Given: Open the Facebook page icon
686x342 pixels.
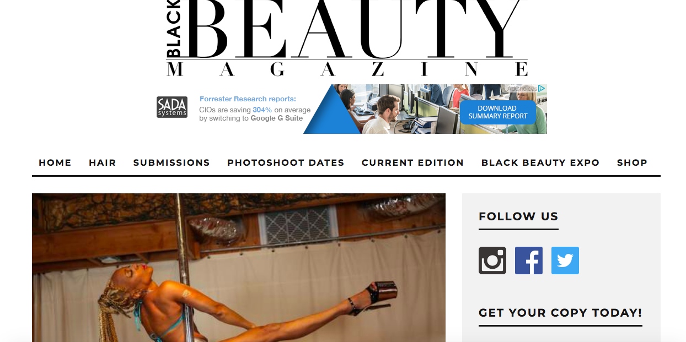Looking at the screenshot, I should click(x=529, y=260).
